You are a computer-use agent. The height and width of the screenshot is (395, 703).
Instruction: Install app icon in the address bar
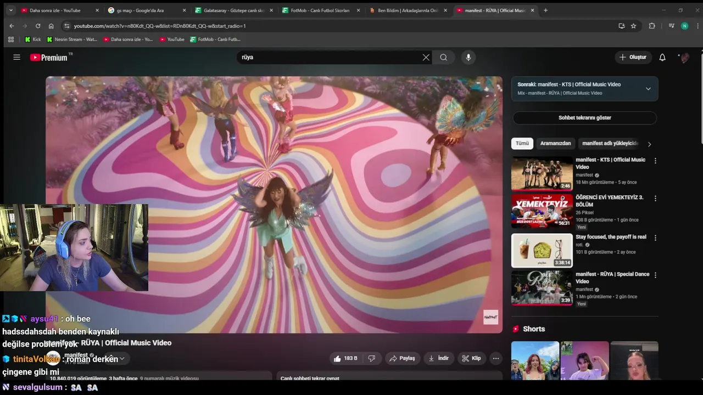(622, 26)
